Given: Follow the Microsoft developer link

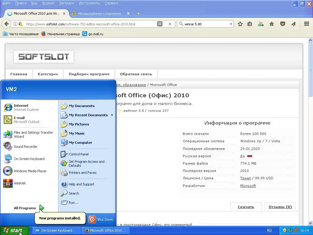Looking at the screenshot, I should pos(248,186).
